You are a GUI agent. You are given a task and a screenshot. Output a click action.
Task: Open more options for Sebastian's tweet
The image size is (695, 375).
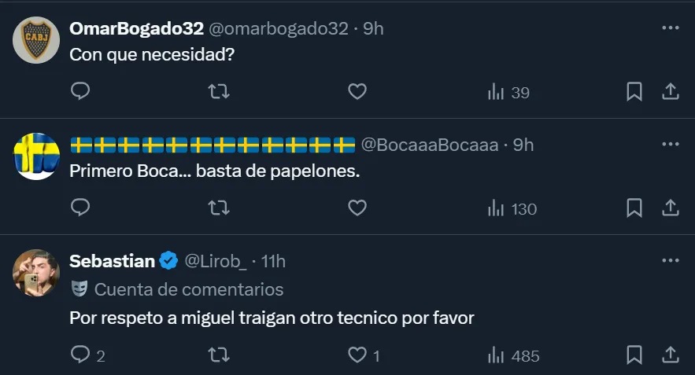click(x=670, y=260)
